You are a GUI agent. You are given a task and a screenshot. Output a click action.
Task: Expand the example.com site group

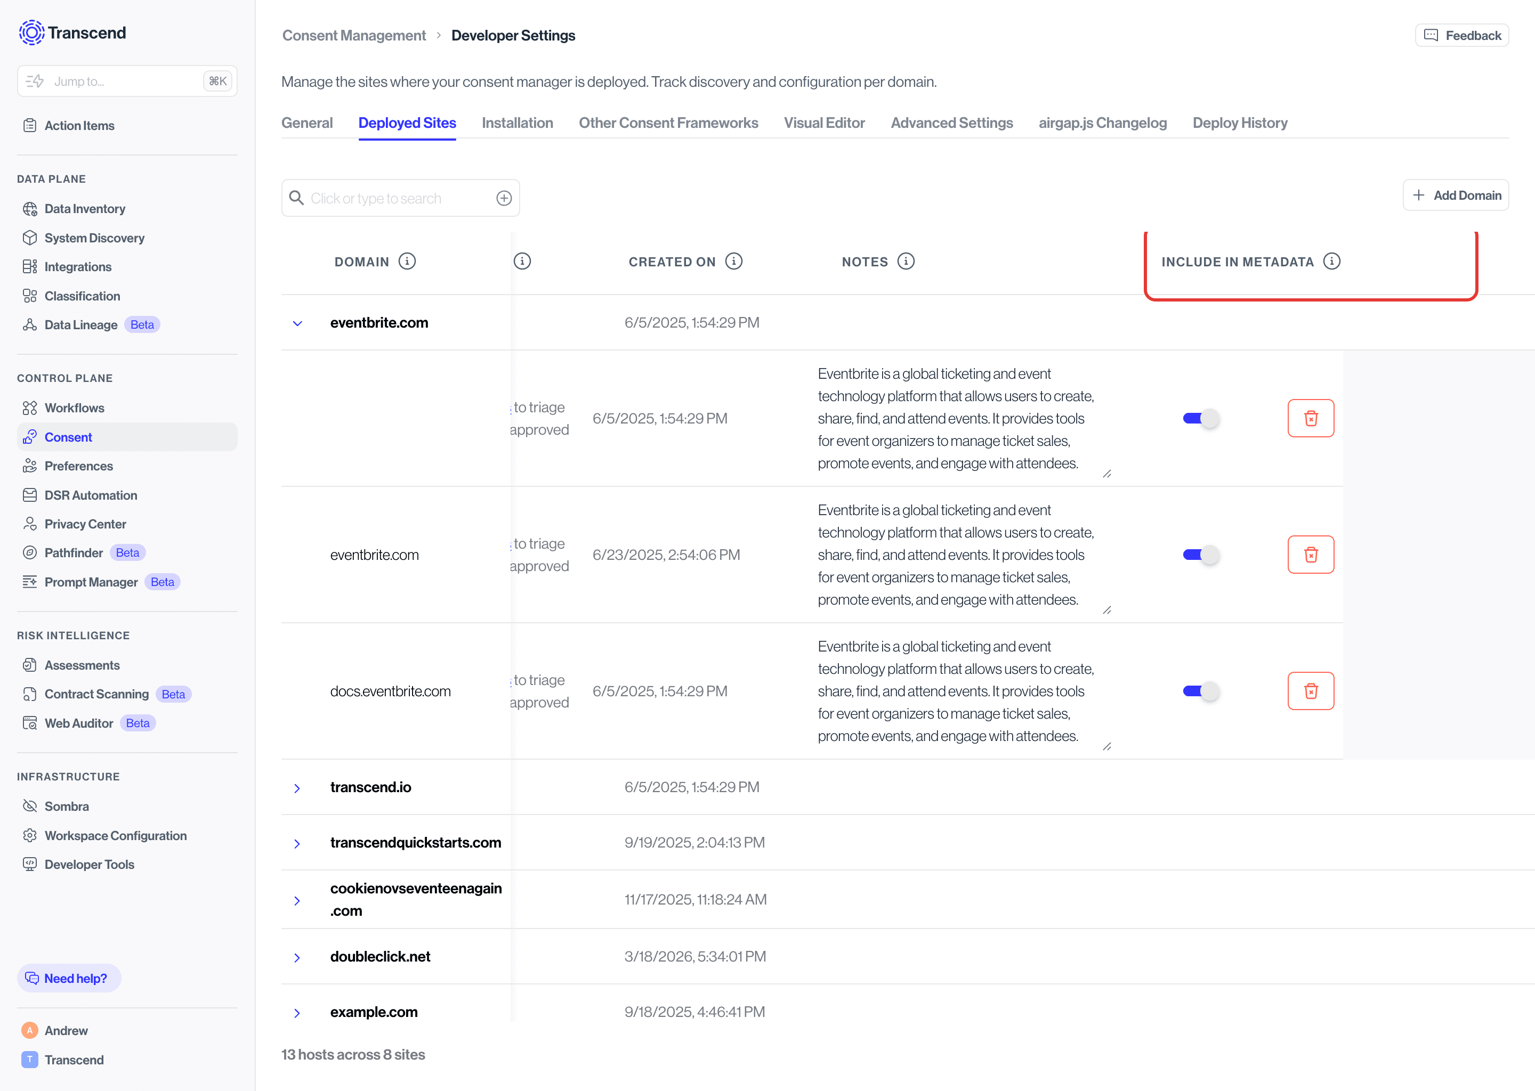298,1013
